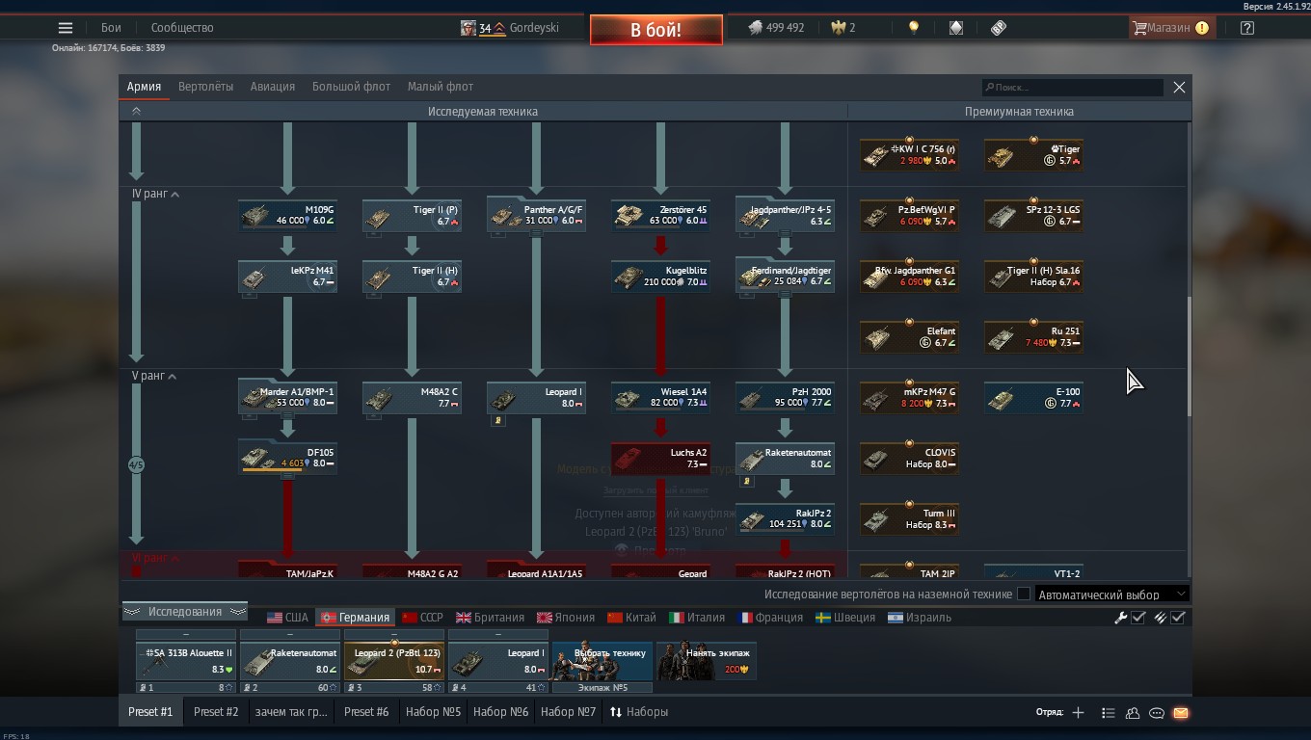Select the E-100 premium vehicle
This screenshot has height=740, width=1311.
[x=1034, y=398]
